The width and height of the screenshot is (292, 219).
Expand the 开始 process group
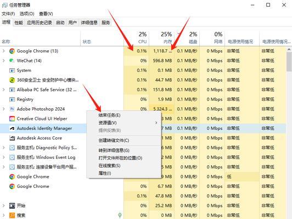3,205
